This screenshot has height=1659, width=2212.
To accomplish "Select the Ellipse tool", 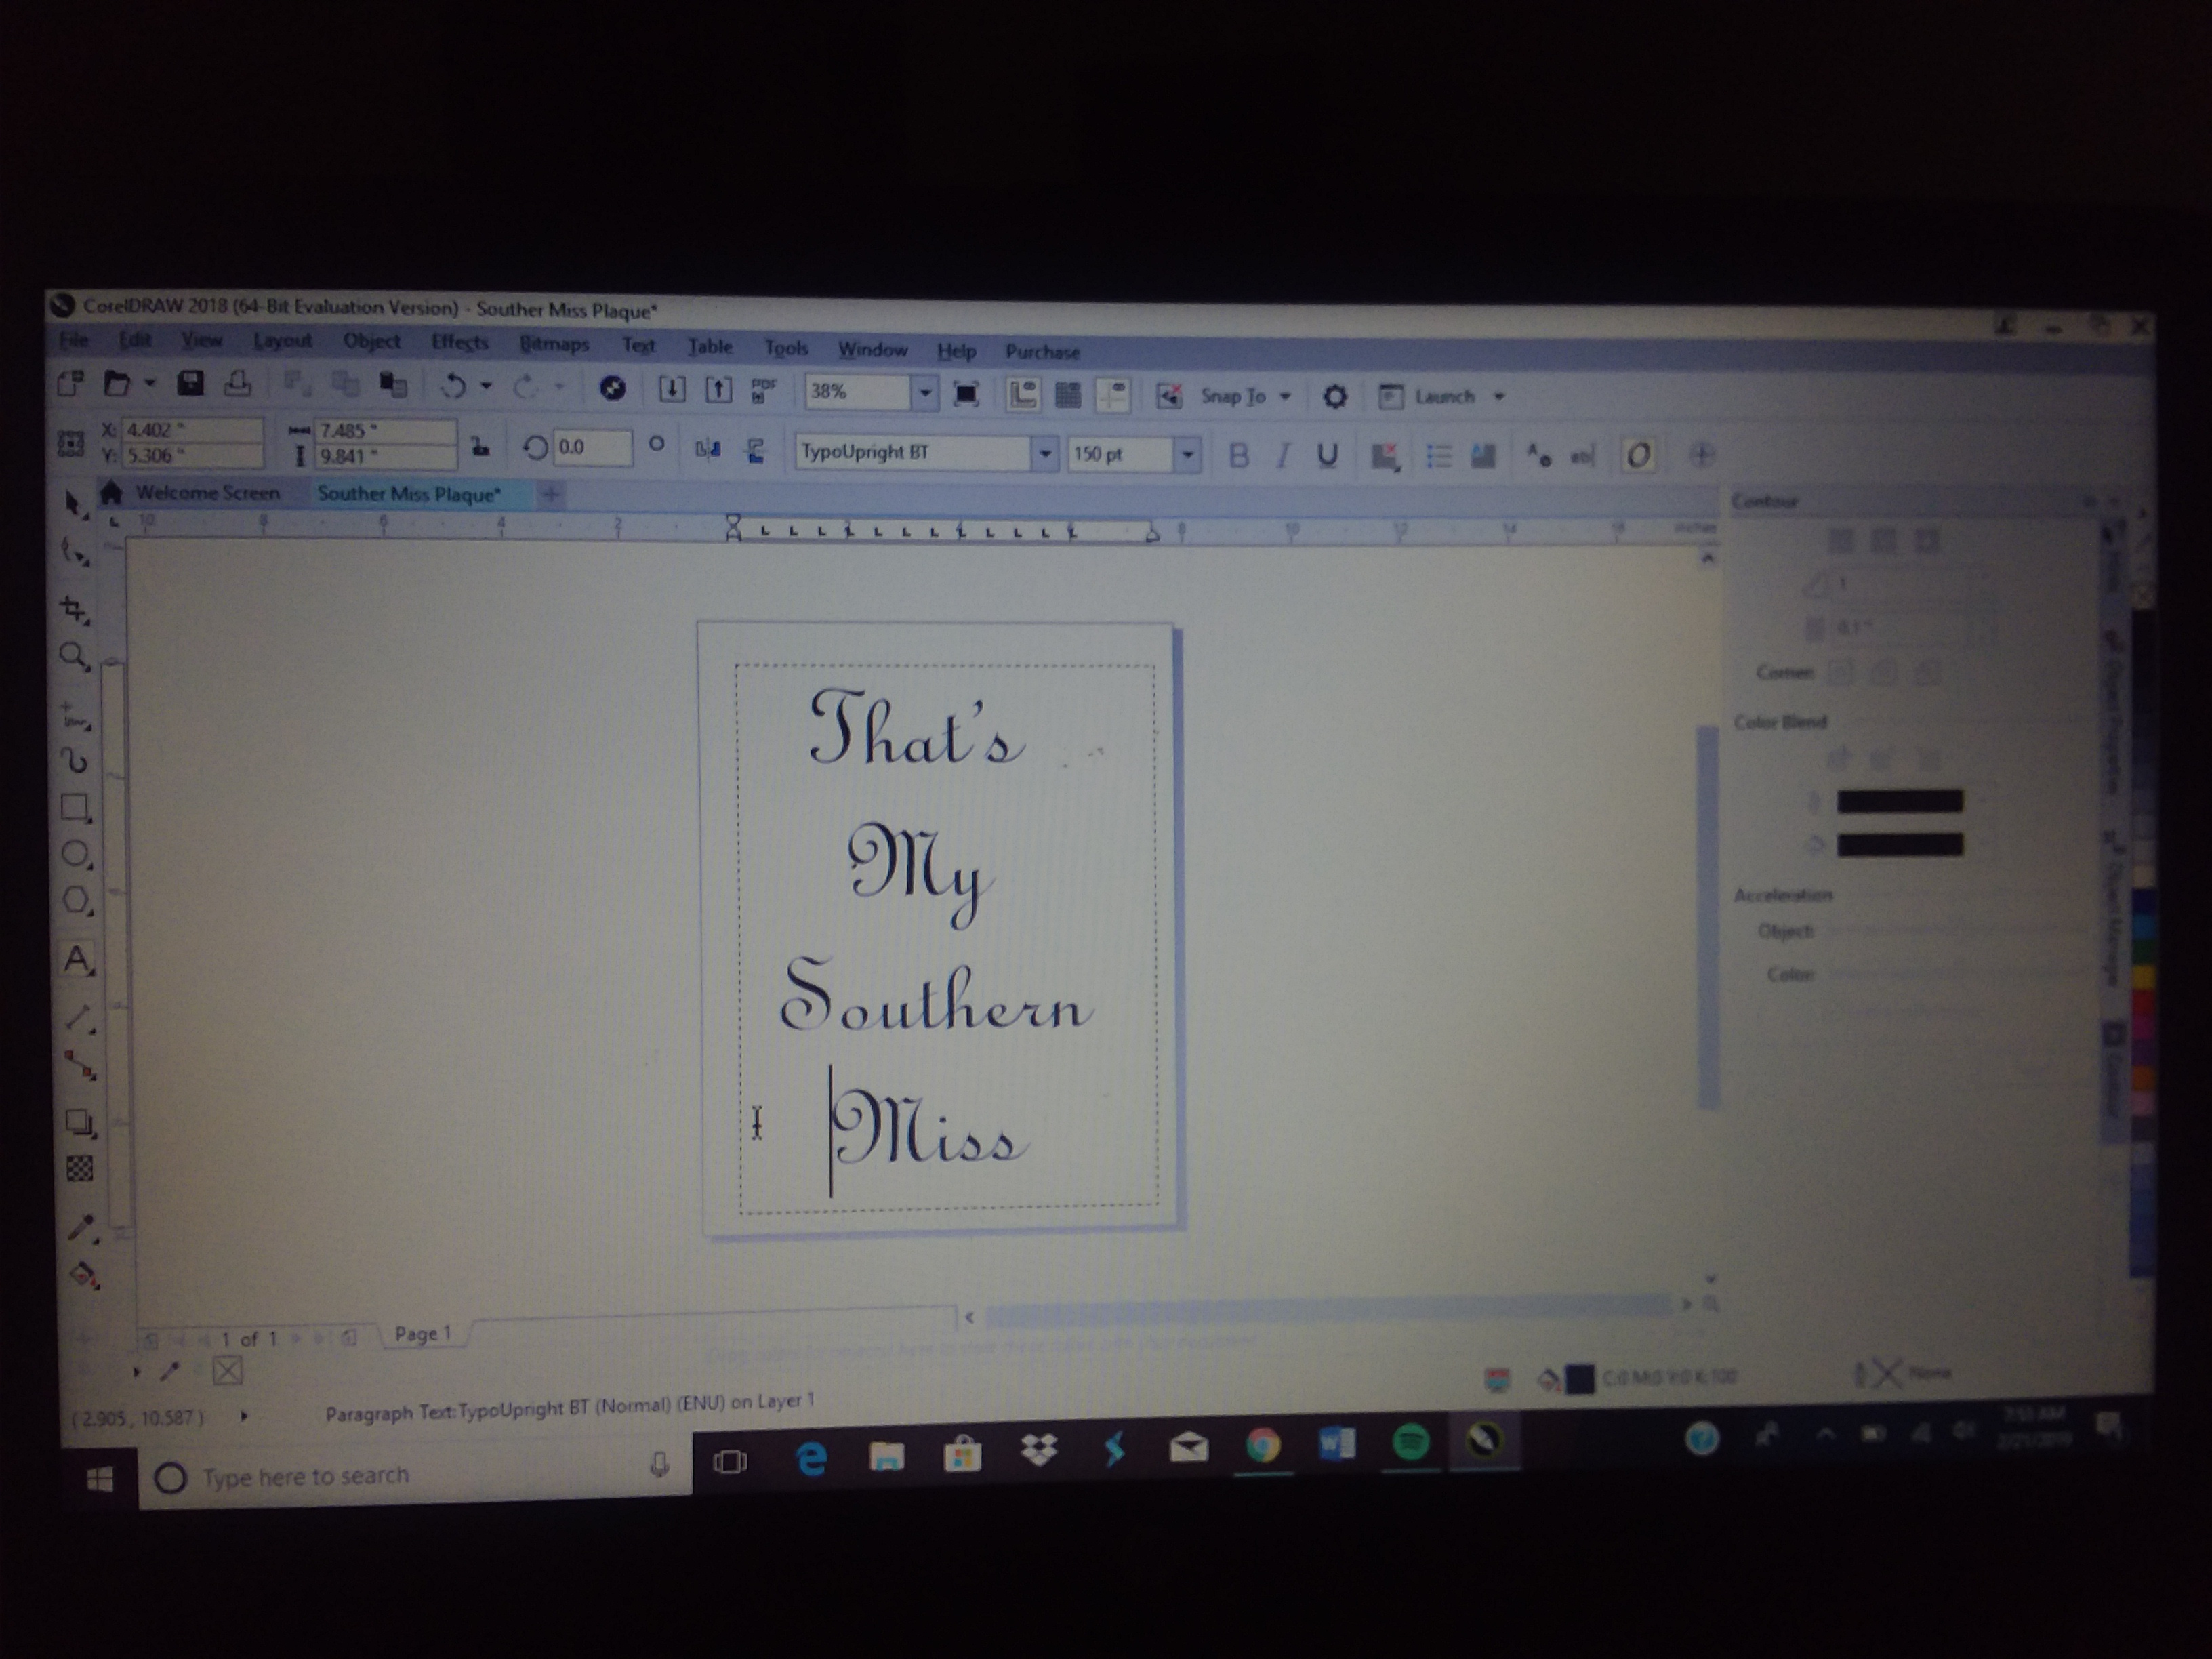I will point(77,855).
